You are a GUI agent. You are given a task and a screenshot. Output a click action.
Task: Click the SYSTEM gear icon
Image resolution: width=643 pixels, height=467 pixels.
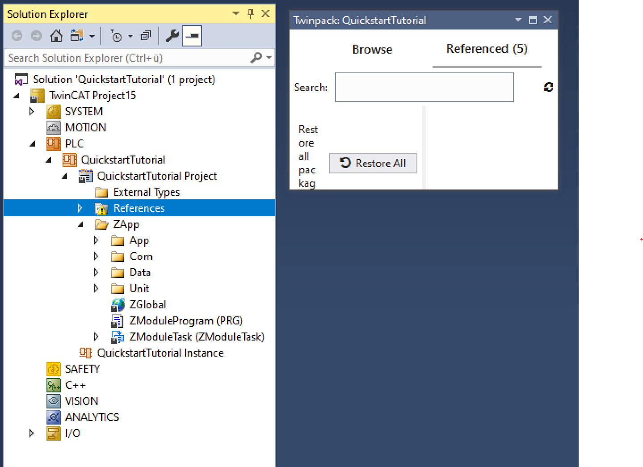[x=53, y=111]
